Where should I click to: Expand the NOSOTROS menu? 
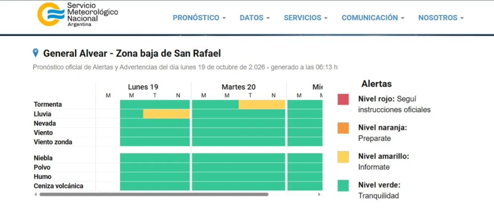click(x=441, y=18)
